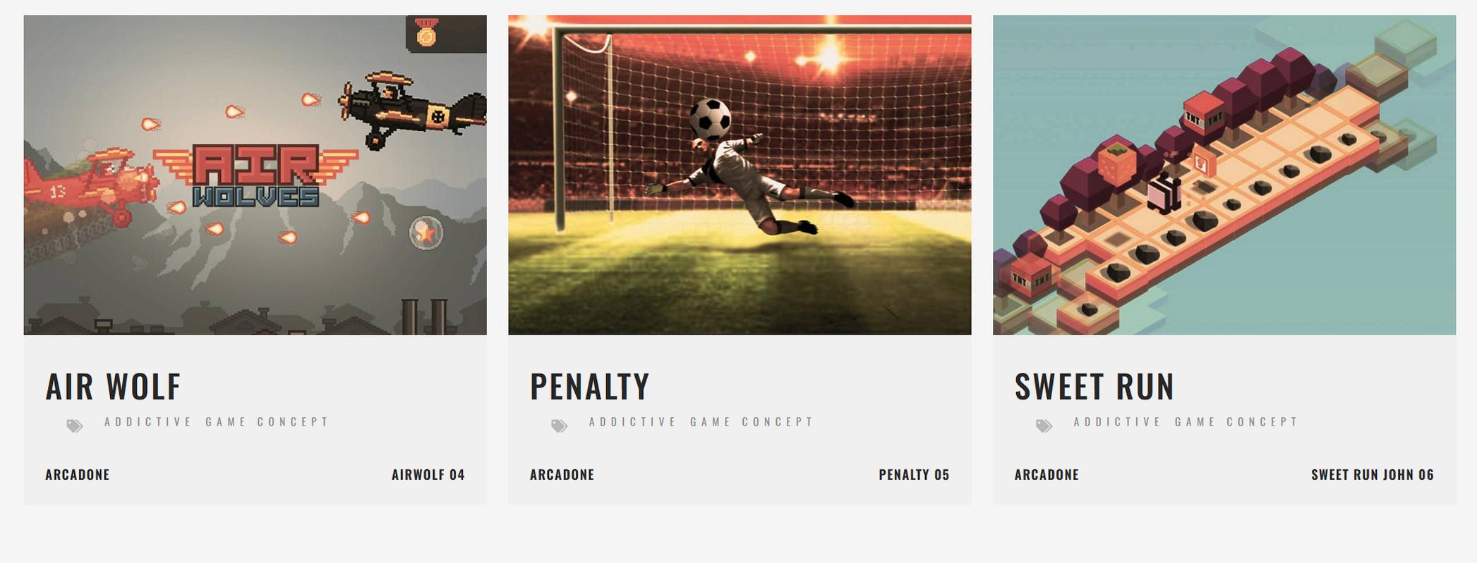1477x563 pixels.
Task: Select the PENALTY 05 label
Action: coord(915,475)
